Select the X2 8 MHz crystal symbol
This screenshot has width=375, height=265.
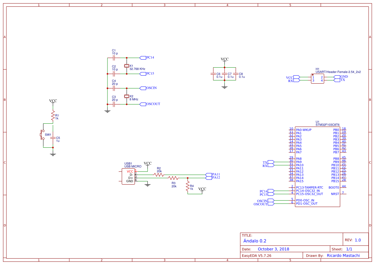click(126, 96)
